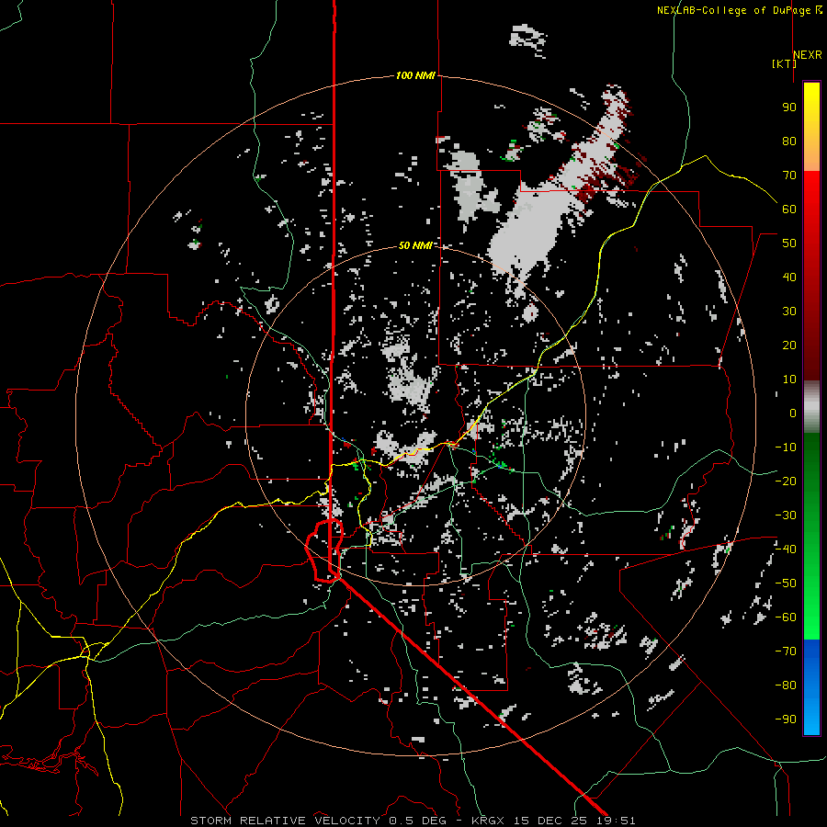Click the positive 20 knot scale label
Screen dimensions: 827x827
(789, 345)
